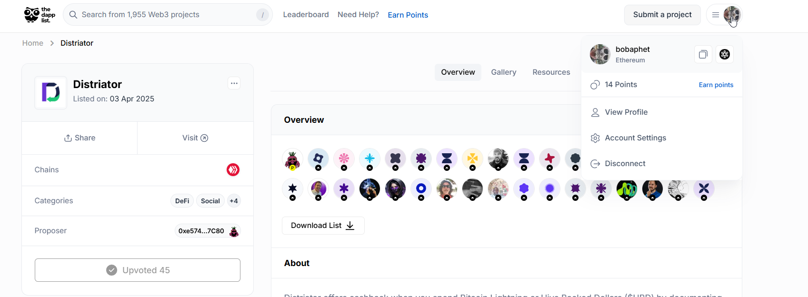Screen dimensions: 808x297
Task: Click the crimson four-point star avatar
Action: coord(549,158)
